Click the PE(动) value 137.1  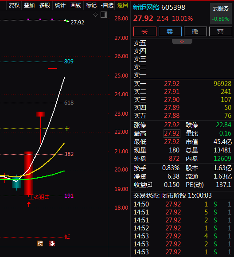224,185
